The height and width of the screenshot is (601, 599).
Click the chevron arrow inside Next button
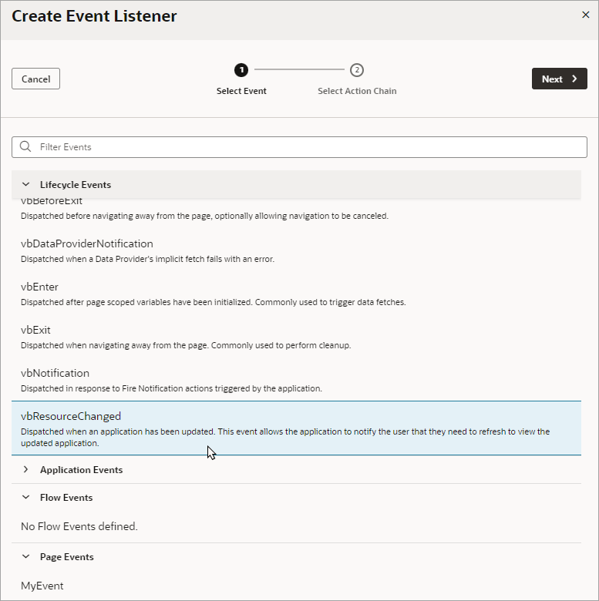[x=574, y=79]
